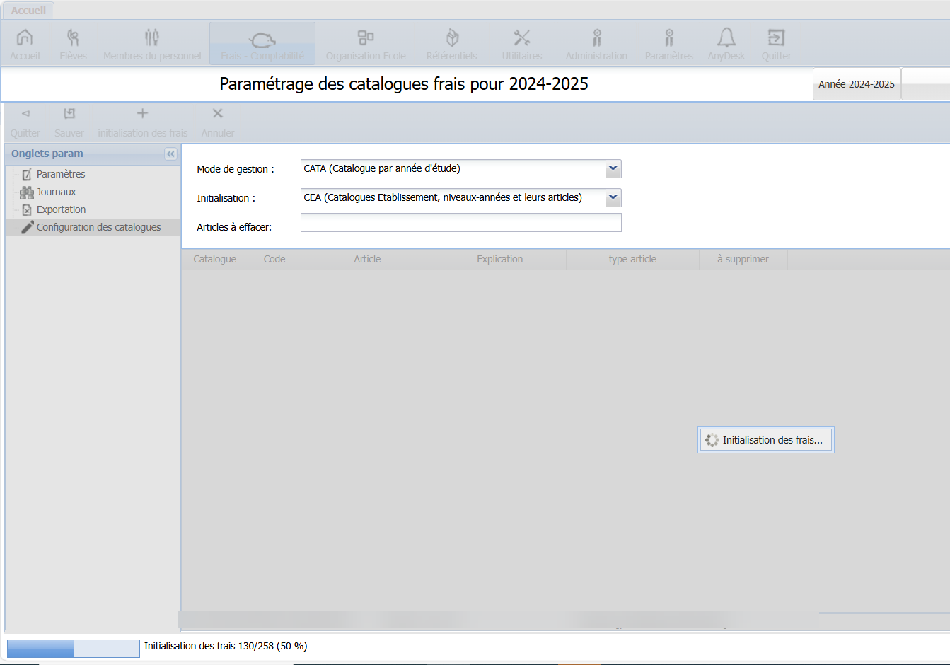
Task: Click the Articles à effacer field
Action: point(460,223)
